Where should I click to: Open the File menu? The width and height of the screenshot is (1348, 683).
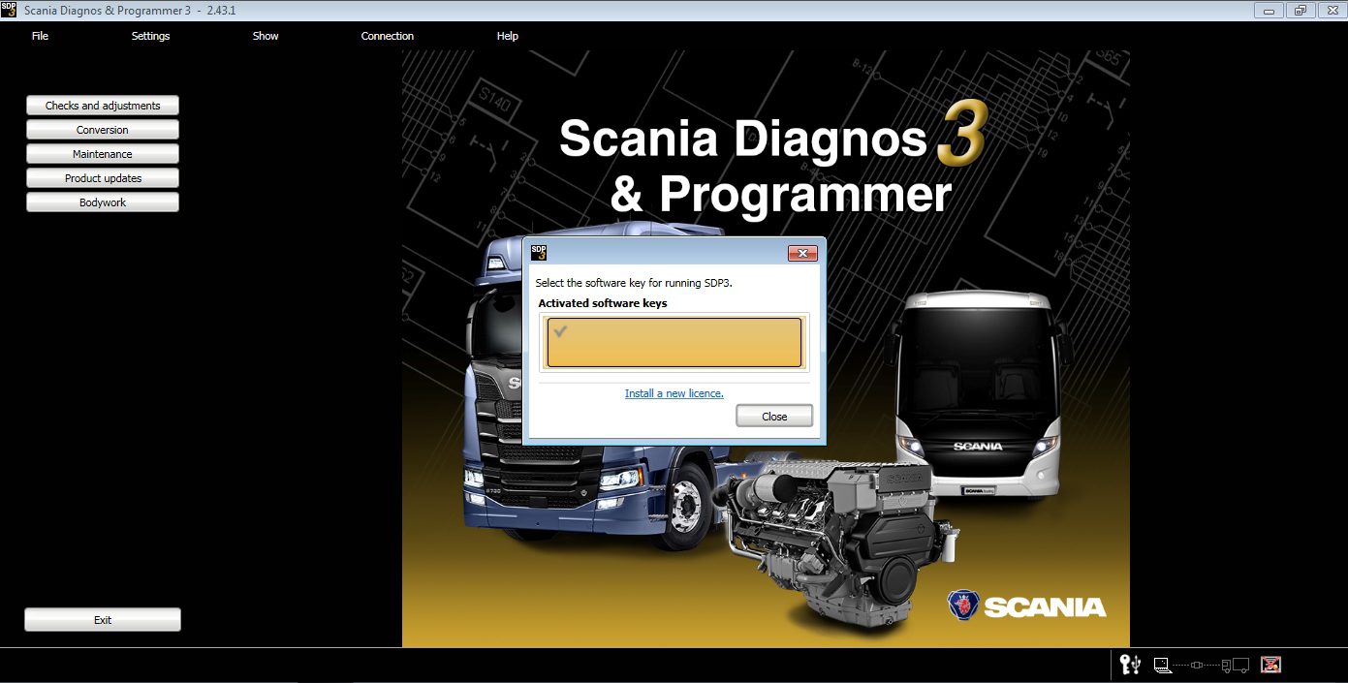[40, 36]
